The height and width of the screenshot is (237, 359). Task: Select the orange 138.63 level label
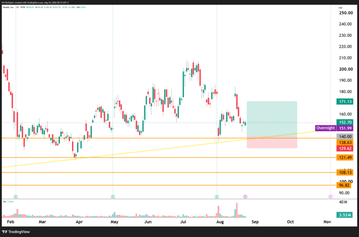click(345, 143)
